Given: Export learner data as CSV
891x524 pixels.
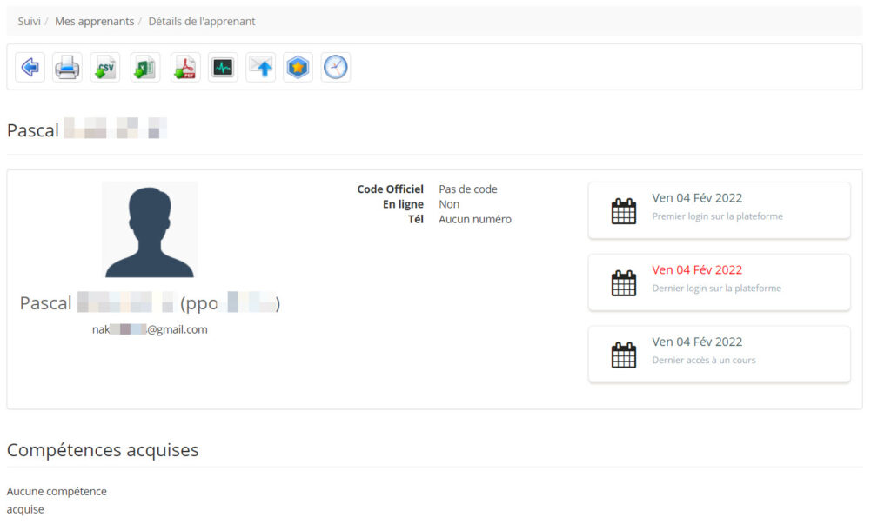Looking at the screenshot, I should [105, 68].
